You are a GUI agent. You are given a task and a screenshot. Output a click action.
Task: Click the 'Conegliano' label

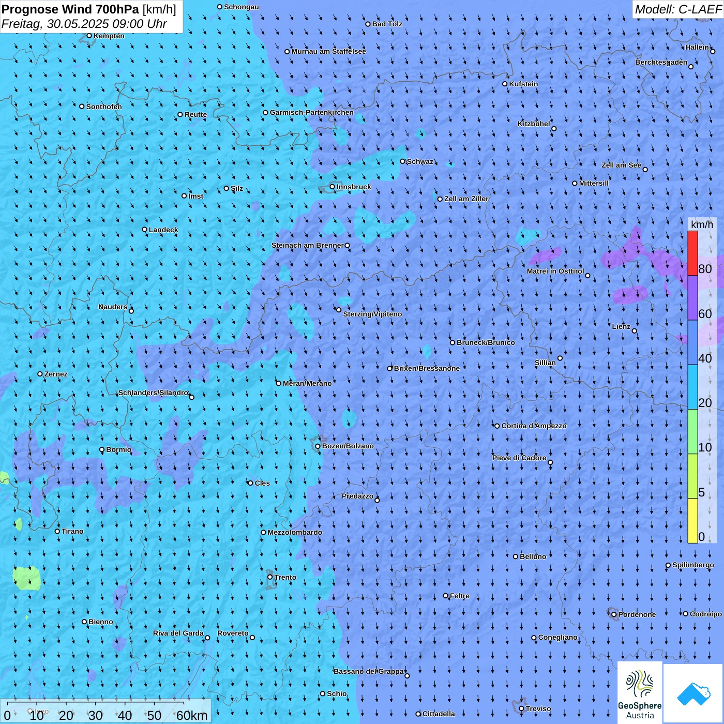pyautogui.click(x=557, y=637)
